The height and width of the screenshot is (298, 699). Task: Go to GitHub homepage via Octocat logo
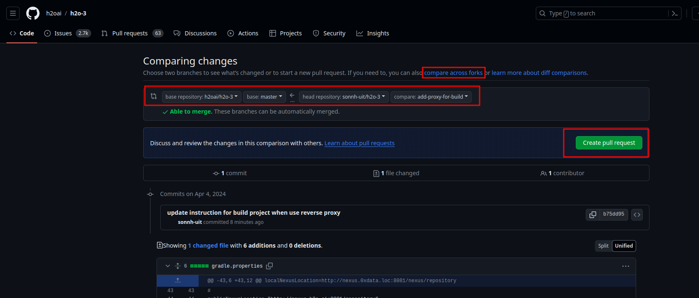coord(33,13)
